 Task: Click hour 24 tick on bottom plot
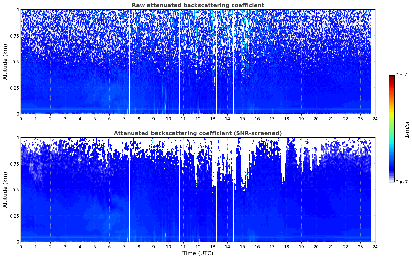tap(375, 247)
